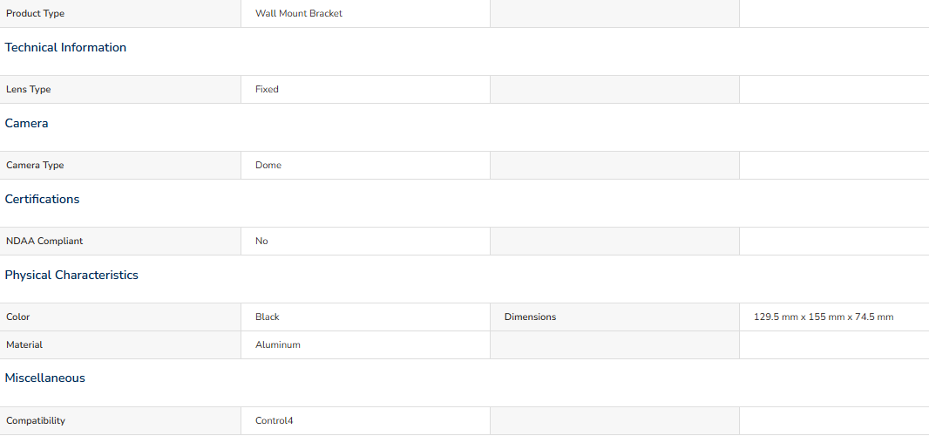Viewport: 929px width, 436px height.
Task: Select the Product Type label cell
Action: point(120,13)
